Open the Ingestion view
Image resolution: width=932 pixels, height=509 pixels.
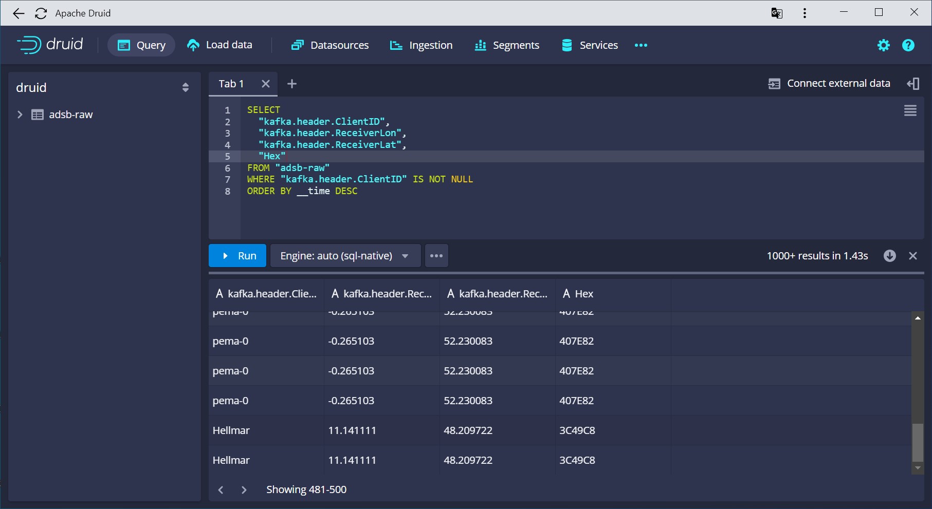click(421, 45)
